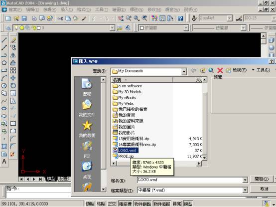Expand the ISO-25 dimension style dropdown
Image resolution: width=276 pixels, height=207 pixels.
click(x=274, y=18)
